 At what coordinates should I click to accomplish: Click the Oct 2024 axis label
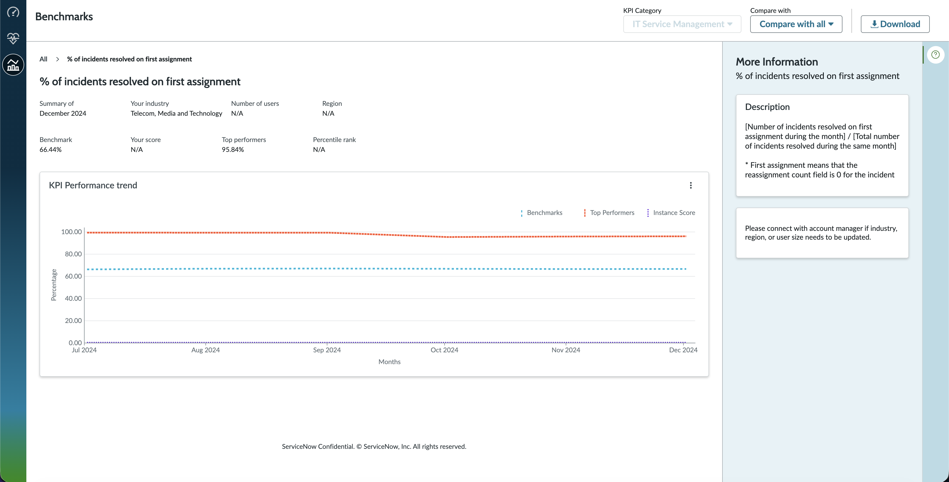pyautogui.click(x=444, y=350)
